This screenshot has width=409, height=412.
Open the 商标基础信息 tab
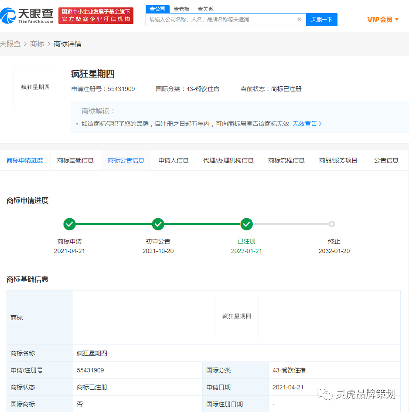[x=75, y=160]
